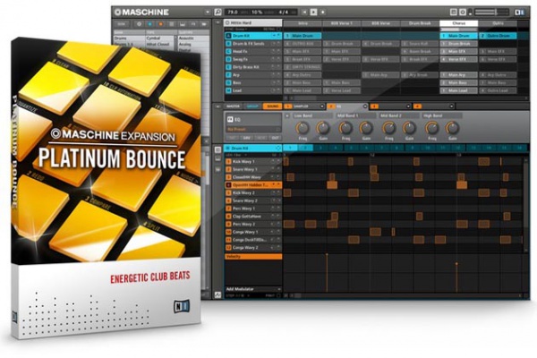
Task: Select the Chorus scene tab
Action: click(x=458, y=23)
